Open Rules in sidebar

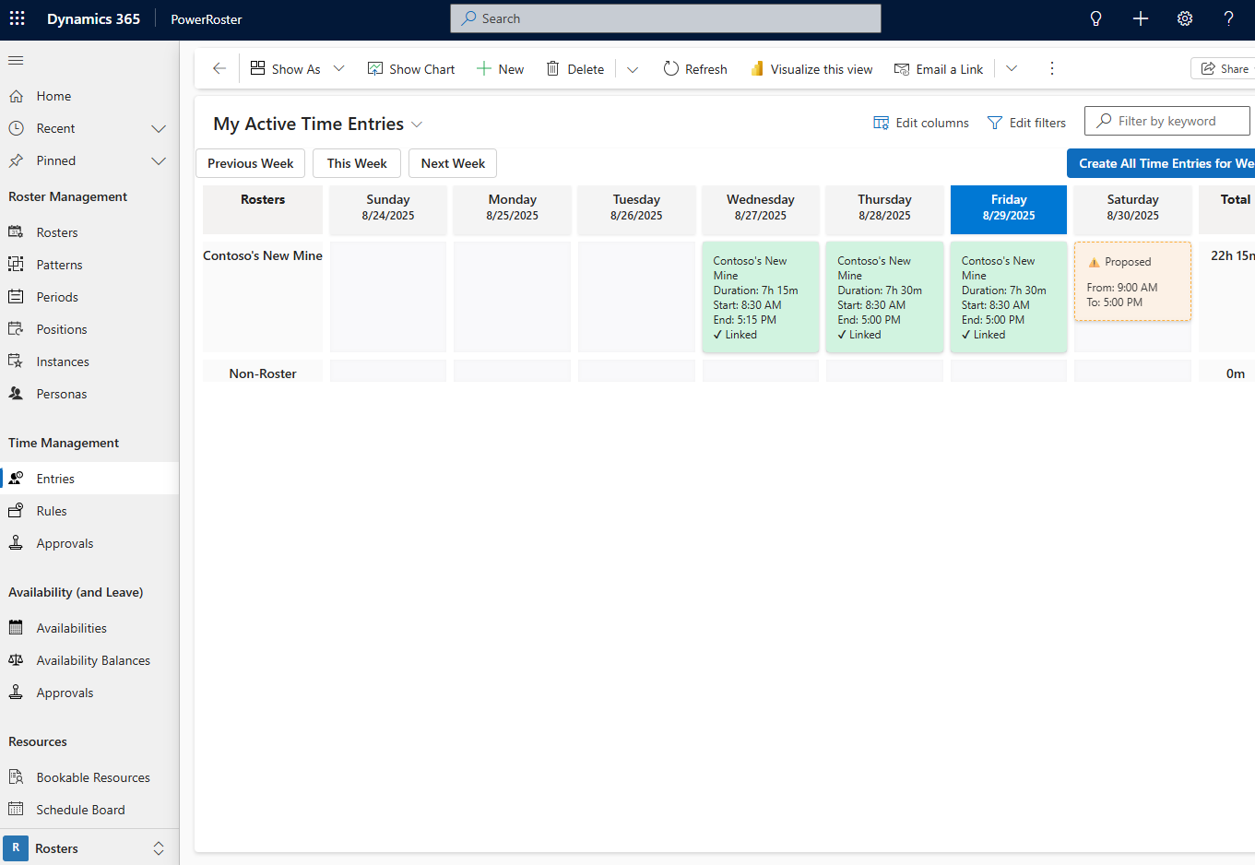89,511
